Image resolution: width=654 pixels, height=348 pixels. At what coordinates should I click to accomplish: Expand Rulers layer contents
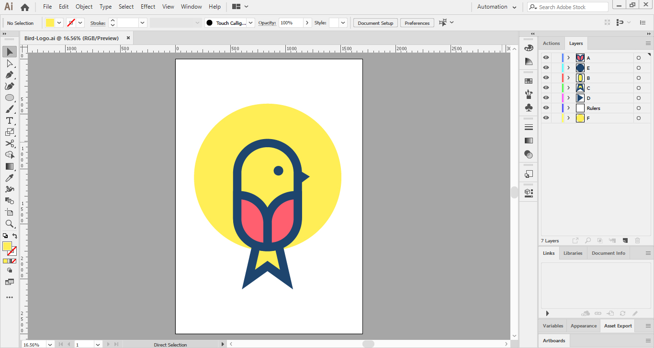pos(568,108)
